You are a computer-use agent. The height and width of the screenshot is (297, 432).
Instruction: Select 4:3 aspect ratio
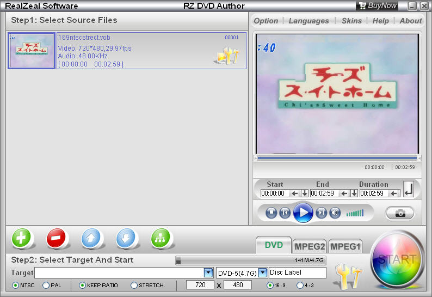pos(300,285)
